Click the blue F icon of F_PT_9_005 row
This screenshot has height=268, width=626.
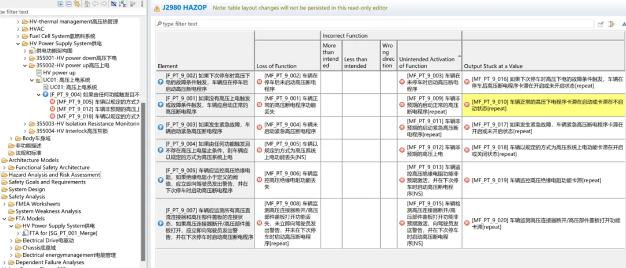click(161, 180)
